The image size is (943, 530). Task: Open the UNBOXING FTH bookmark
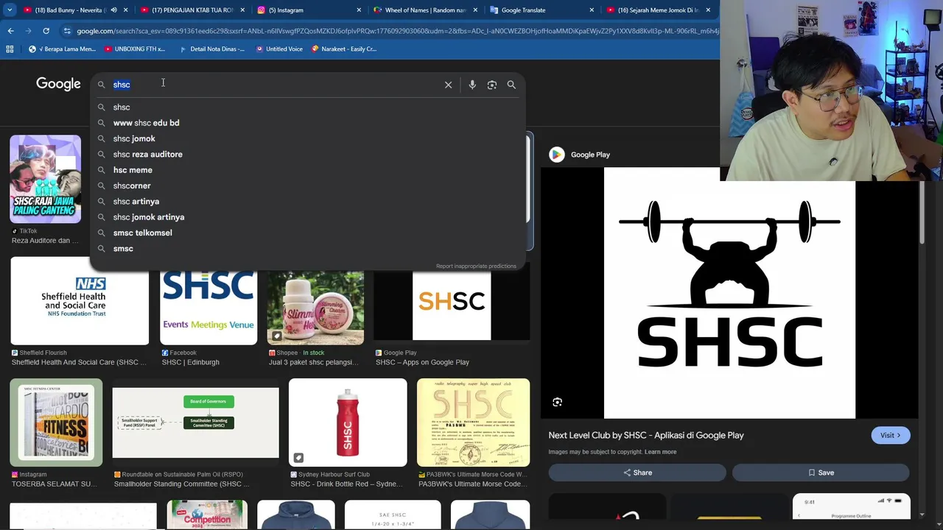pyautogui.click(x=135, y=49)
